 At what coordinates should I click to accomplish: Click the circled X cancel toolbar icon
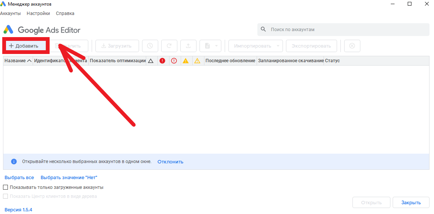coord(352,46)
